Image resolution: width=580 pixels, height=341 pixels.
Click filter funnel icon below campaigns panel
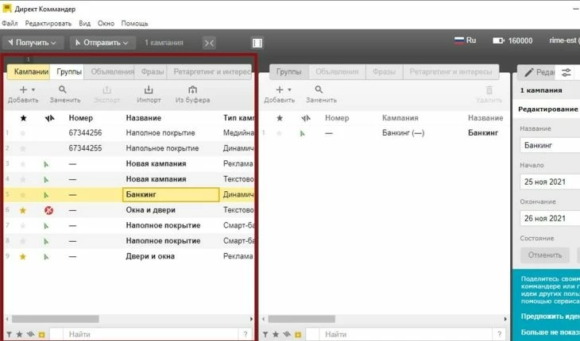tap(9, 335)
